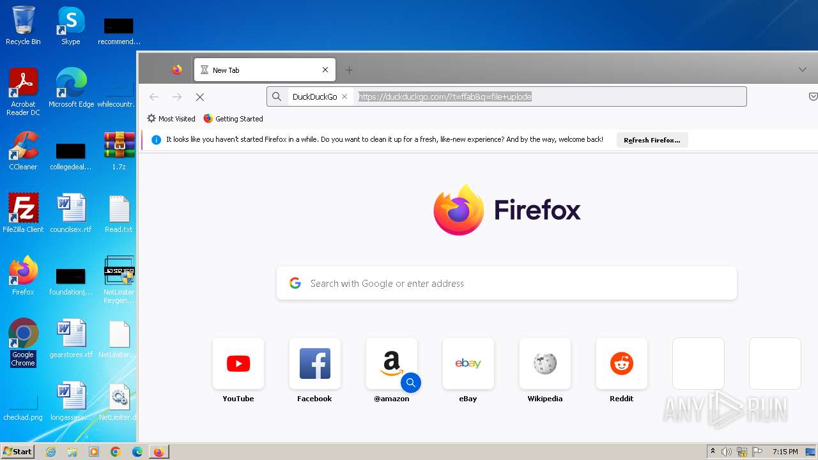
Task: Click the taskbar clock showing 7:15 PM
Action: tap(785, 452)
